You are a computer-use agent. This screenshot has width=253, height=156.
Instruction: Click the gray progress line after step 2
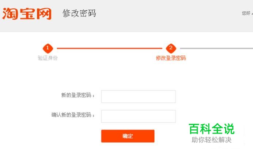[x=216, y=48]
